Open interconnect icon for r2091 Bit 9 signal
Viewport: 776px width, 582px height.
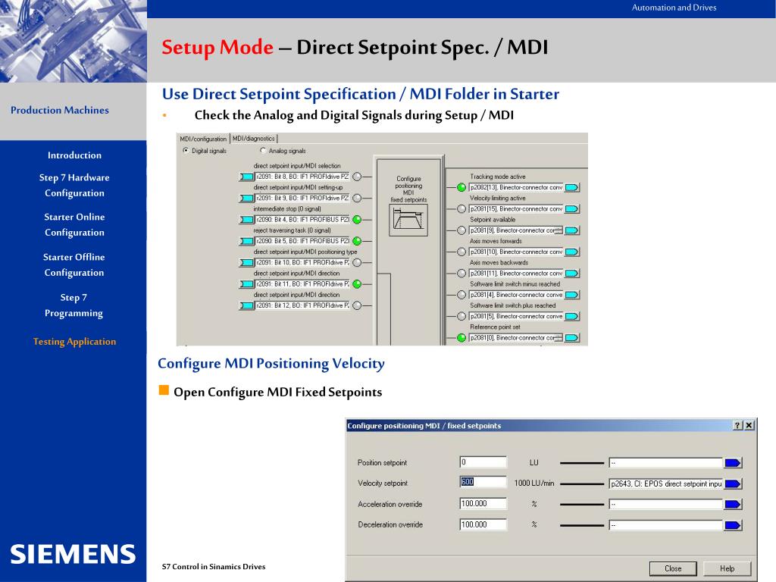[x=246, y=198]
